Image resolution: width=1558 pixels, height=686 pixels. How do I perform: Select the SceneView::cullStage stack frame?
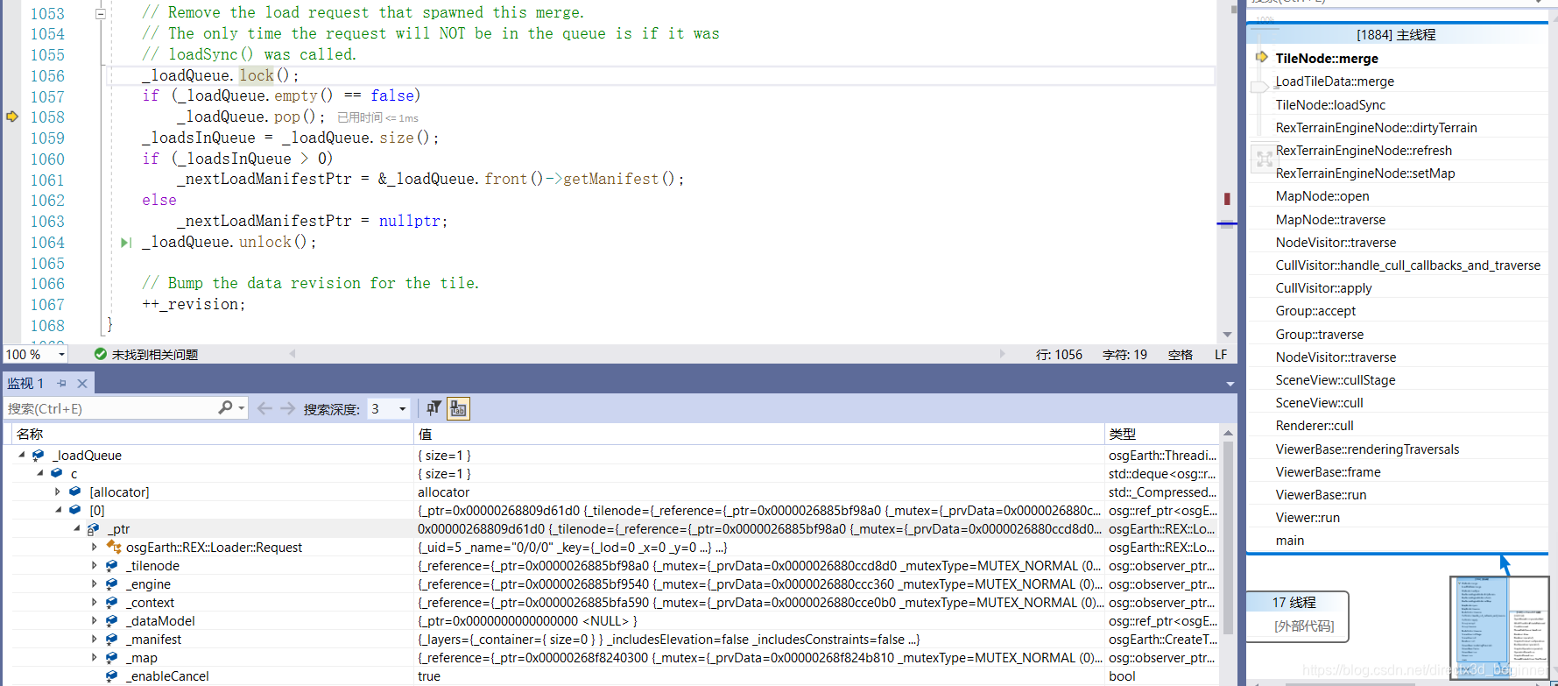pos(1336,380)
